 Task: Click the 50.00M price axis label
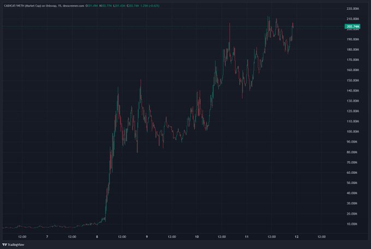tap(352, 183)
